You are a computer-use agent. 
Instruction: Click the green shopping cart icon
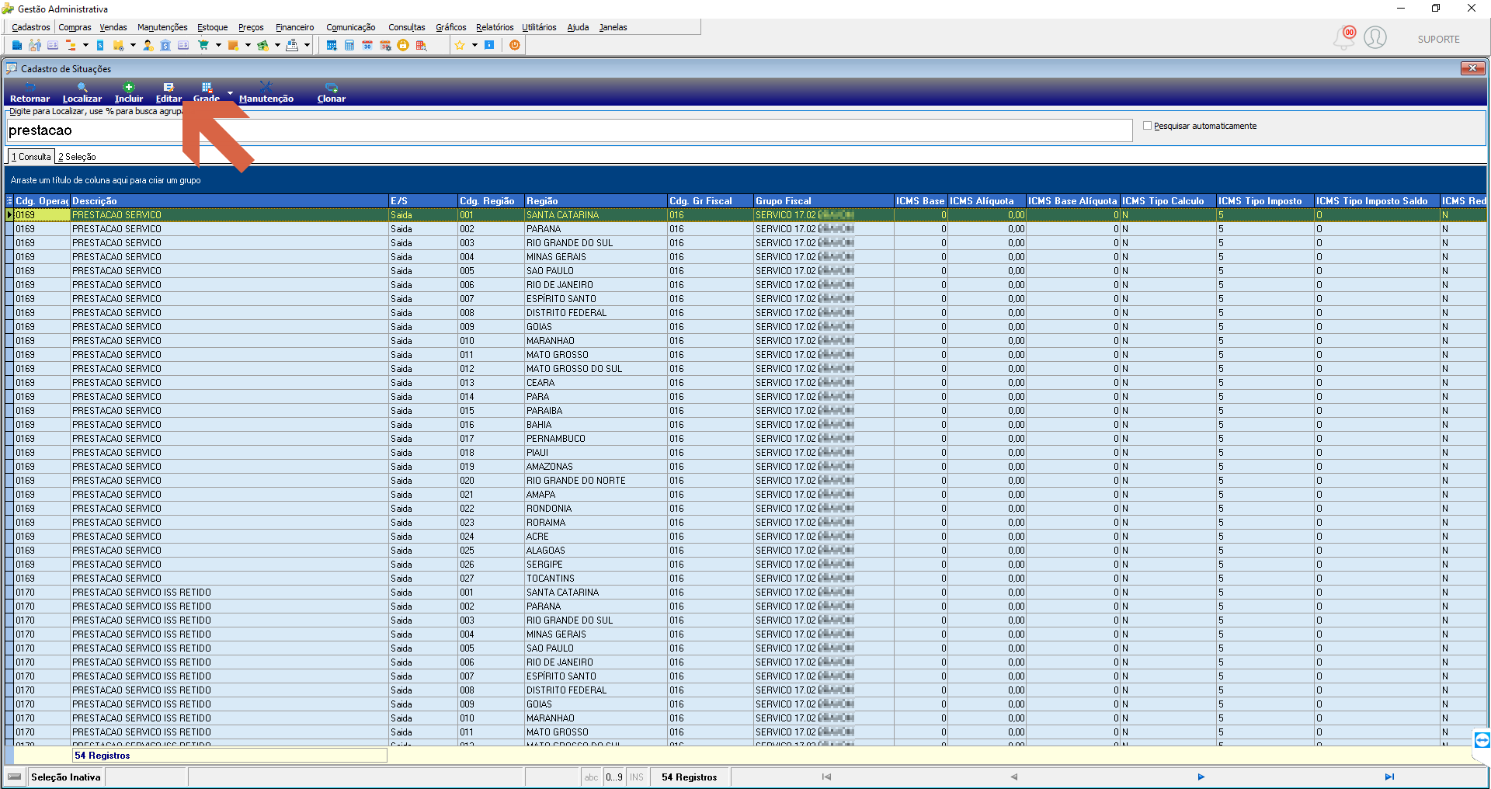[x=203, y=45]
